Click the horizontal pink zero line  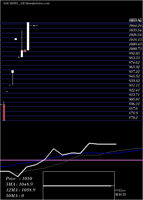click(x=71, y=160)
